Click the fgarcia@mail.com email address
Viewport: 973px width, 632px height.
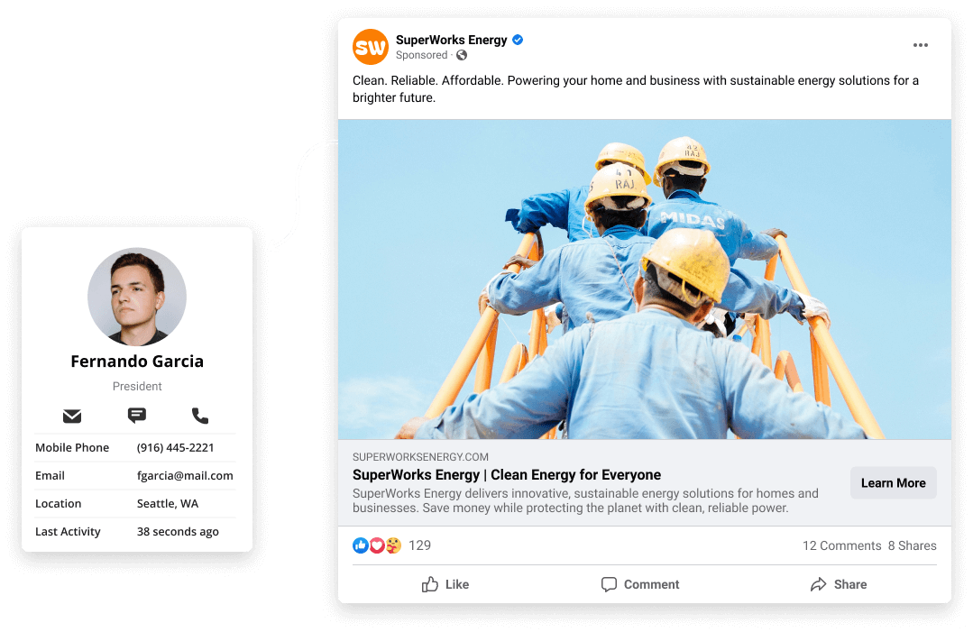pos(185,476)
